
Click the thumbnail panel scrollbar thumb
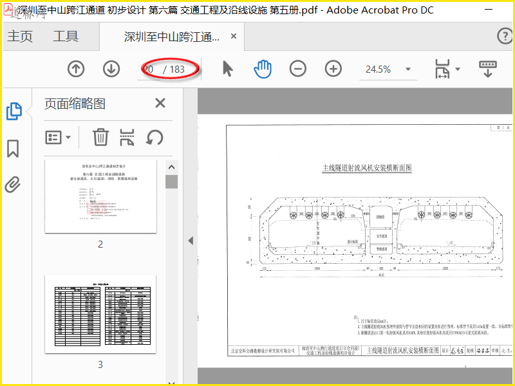[x=171, y=182]
